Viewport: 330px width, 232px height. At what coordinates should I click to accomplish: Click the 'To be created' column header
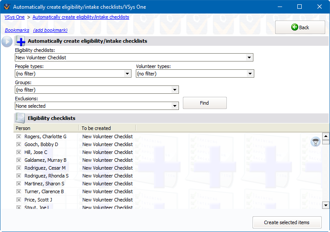click(107, 128)
